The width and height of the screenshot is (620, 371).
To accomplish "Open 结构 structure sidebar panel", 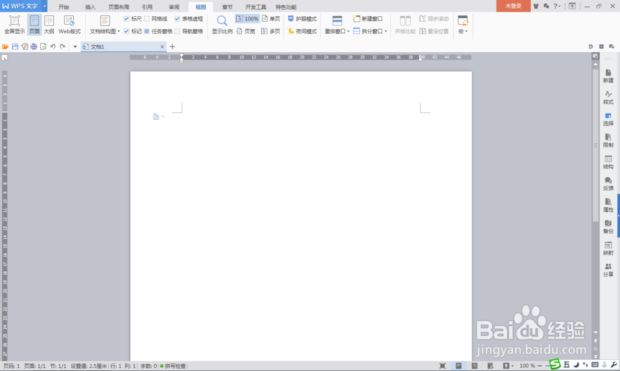I will (608, 162).
